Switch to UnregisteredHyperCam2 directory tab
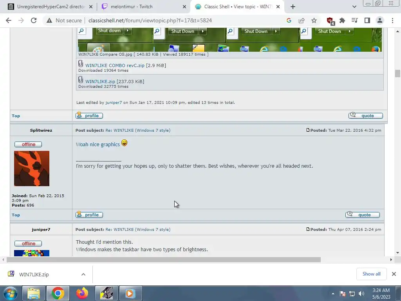The width and height of the screenshot is (401, 301). [x=51, y=7]
